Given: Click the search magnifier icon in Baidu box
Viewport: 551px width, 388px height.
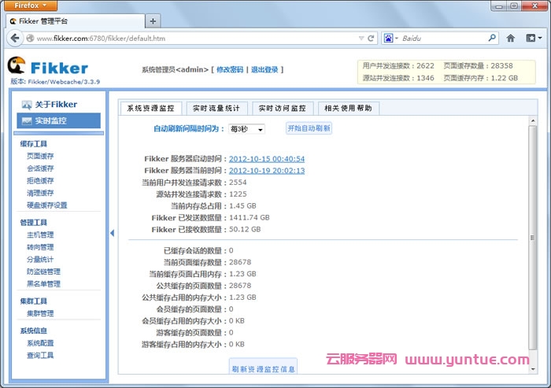Looking at the screenshot, I should tap(492, 38).
